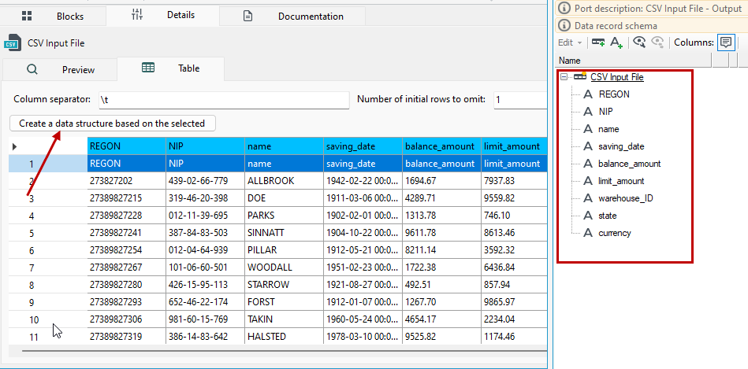
Task: Click Create a data structure button
Action: pos(112,124)
